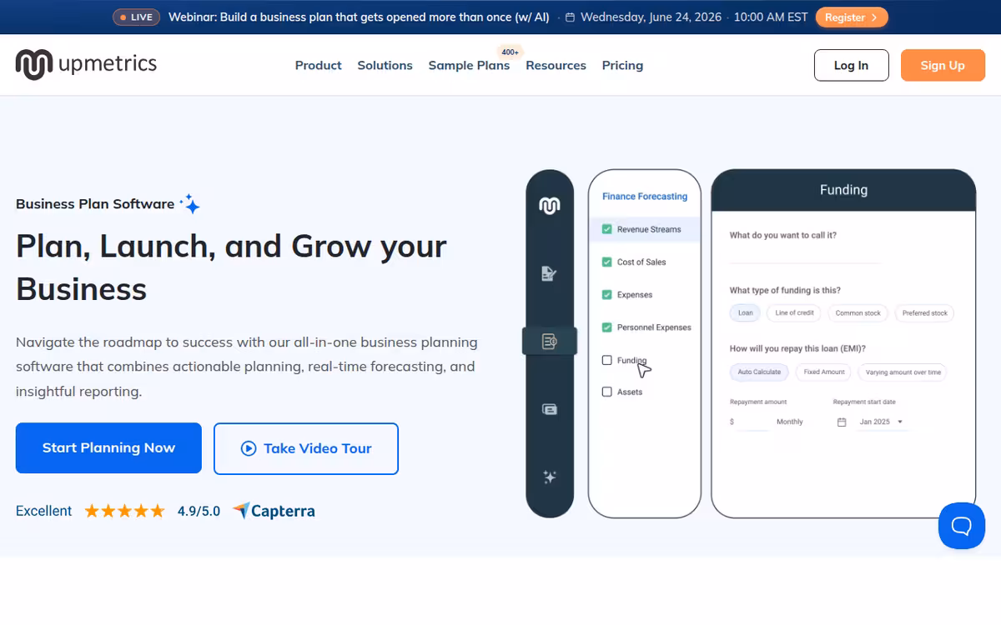Open the Monthly repayment frequency selector
This screenshot has width=1001, height=625.
pos(789,422)
